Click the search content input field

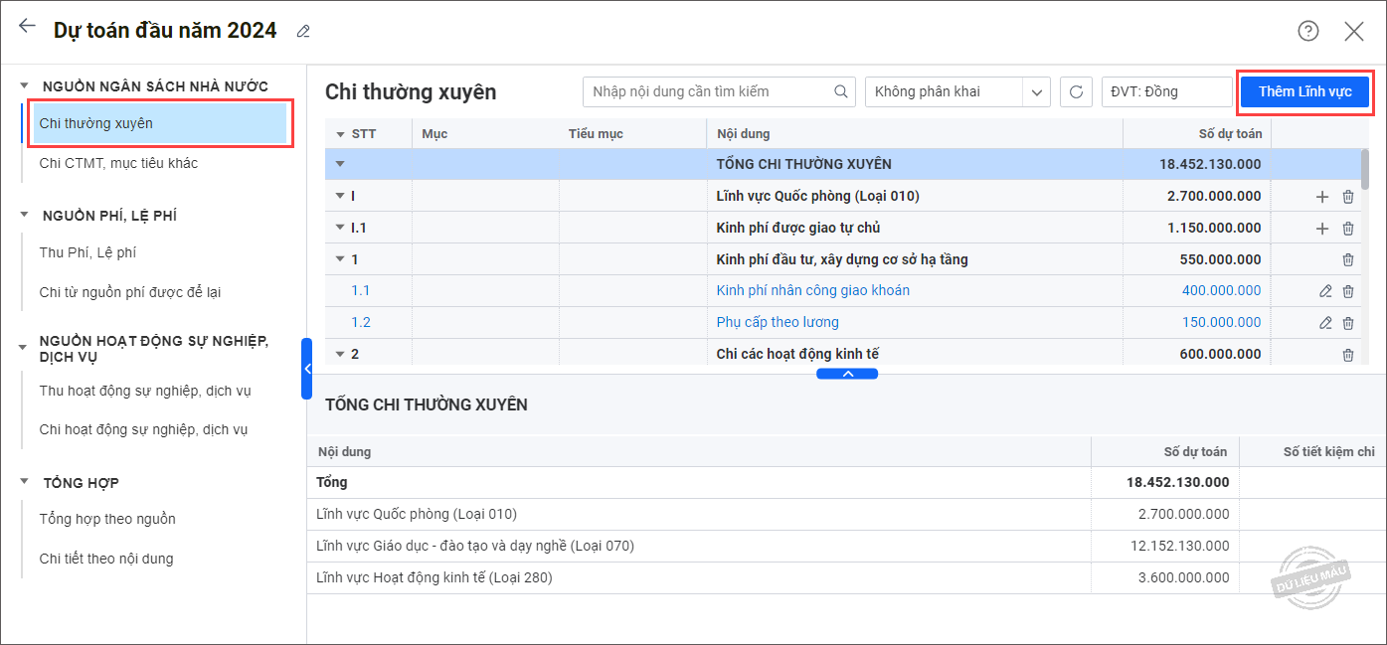[706, 91]
